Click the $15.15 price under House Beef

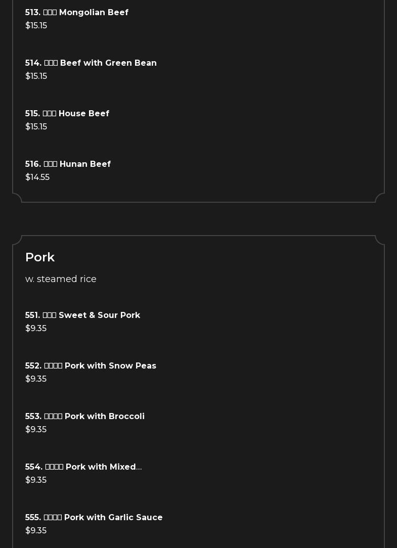point(36,126)
